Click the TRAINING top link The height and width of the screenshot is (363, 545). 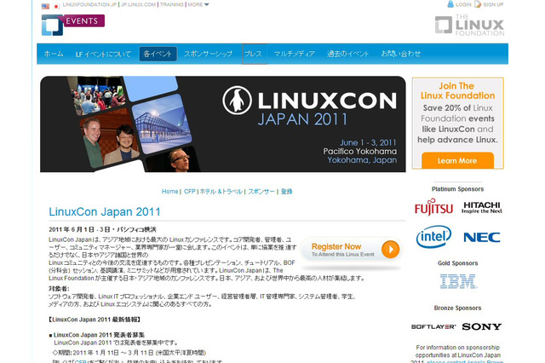172,4
